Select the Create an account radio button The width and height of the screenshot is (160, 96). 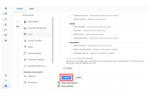pos(72,15)
